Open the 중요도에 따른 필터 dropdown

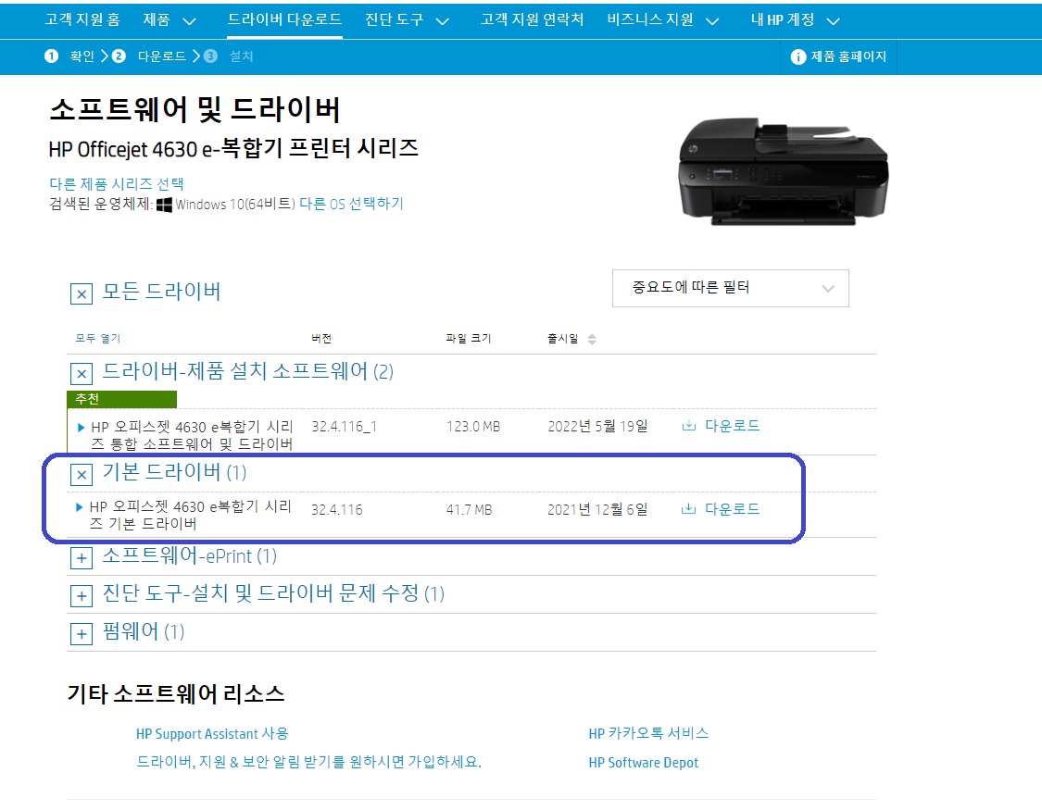[x=731, y=288]
